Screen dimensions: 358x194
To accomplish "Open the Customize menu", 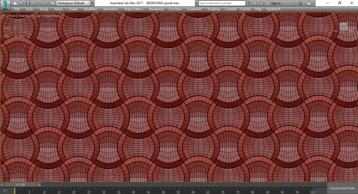I will (194, 9).
